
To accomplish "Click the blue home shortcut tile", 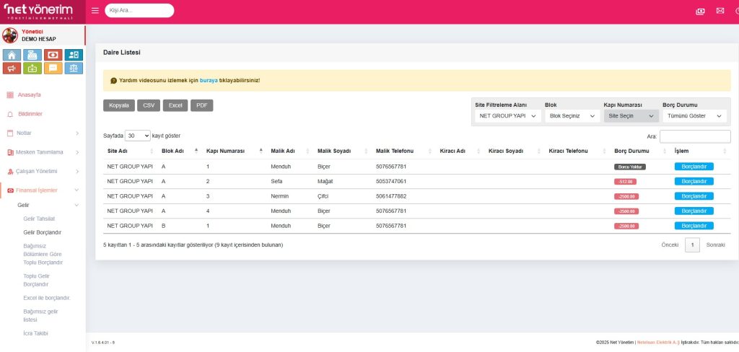I will 12,55.
